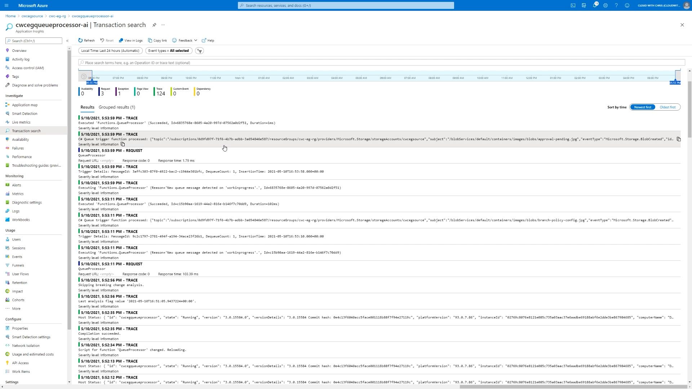The height and width of the screenshot is (389, 692).
Task: Open Smart Detection
Action: pyautogui.click(x=25, y=114)
